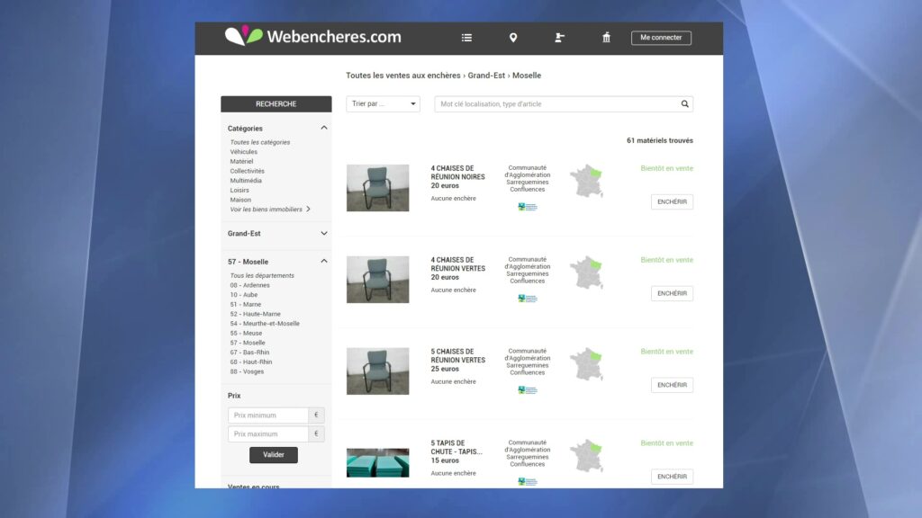Viewport: 922px width, 518px height.
Task: Open the 5 CHAISES DE RÉUNION VERTES title
Action: pyautogui.click(x=457, y=356)
